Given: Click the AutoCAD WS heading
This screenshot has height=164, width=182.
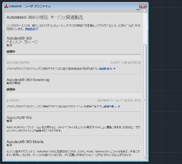Looking at the screenshot, I should (19, 118).
